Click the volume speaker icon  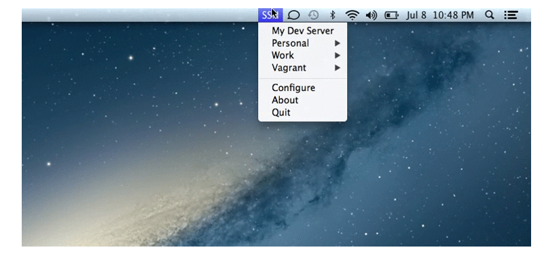371,15
